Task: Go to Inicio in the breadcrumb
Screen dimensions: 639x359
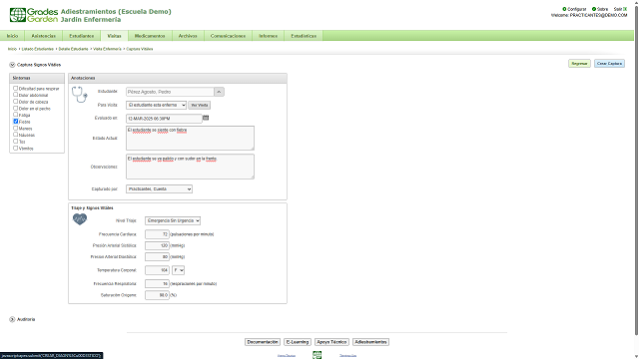Action: [x=12, y=49]
